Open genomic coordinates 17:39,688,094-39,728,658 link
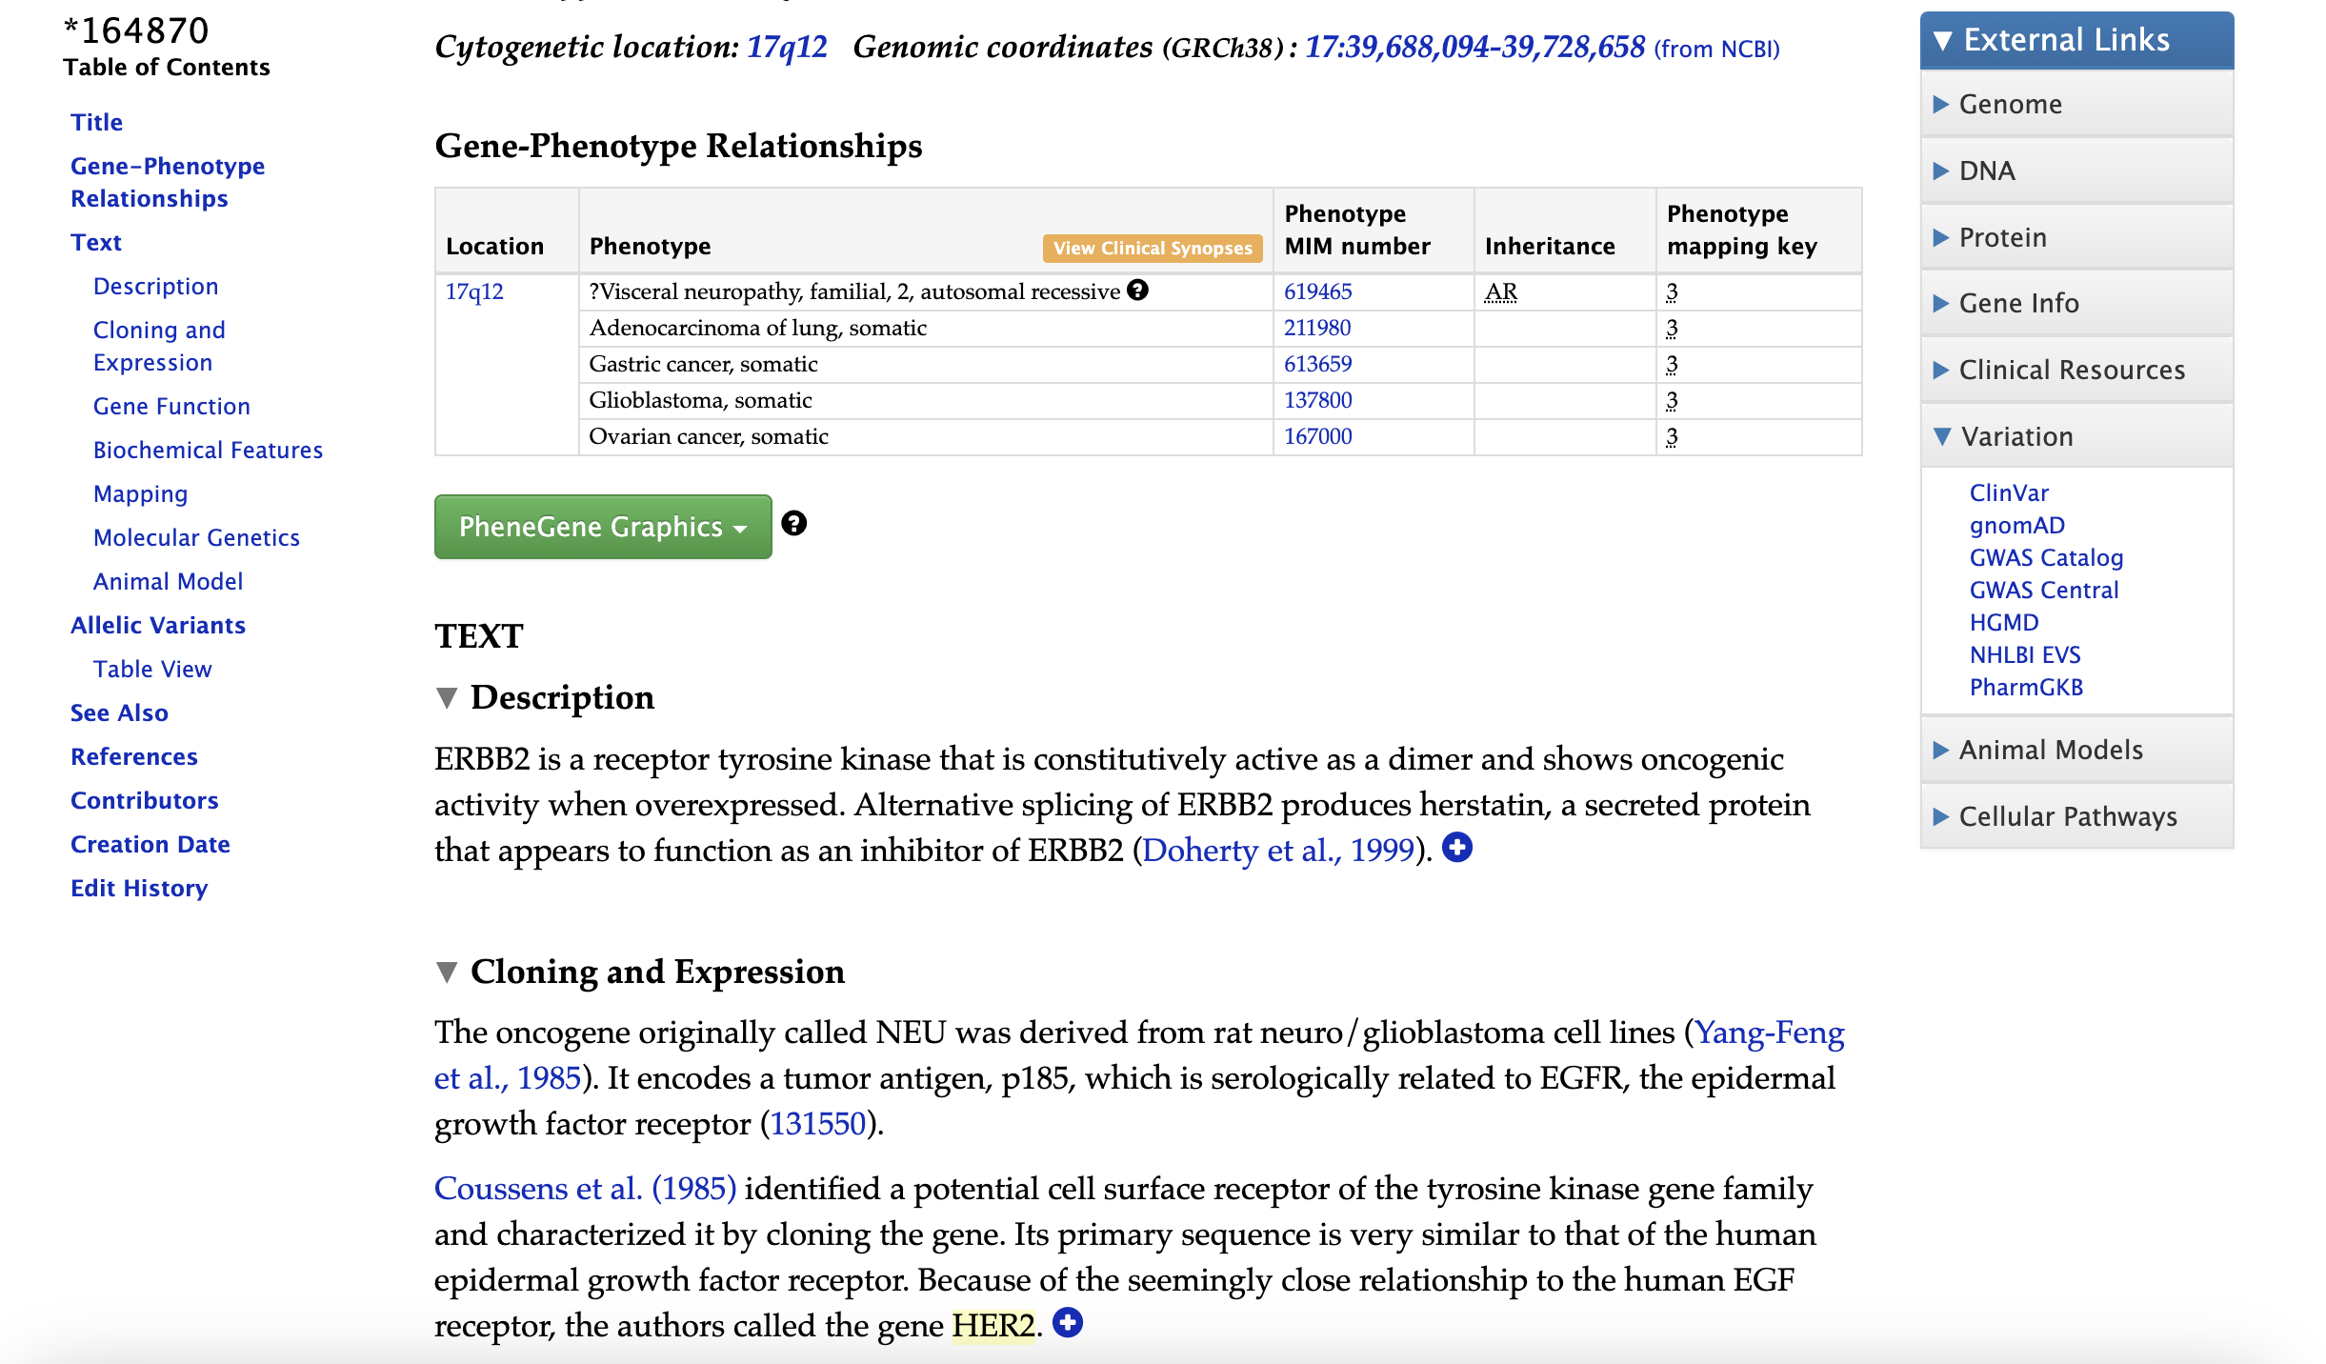Viewport: 2326px width, 1364px height. (x=1474, y=47)
